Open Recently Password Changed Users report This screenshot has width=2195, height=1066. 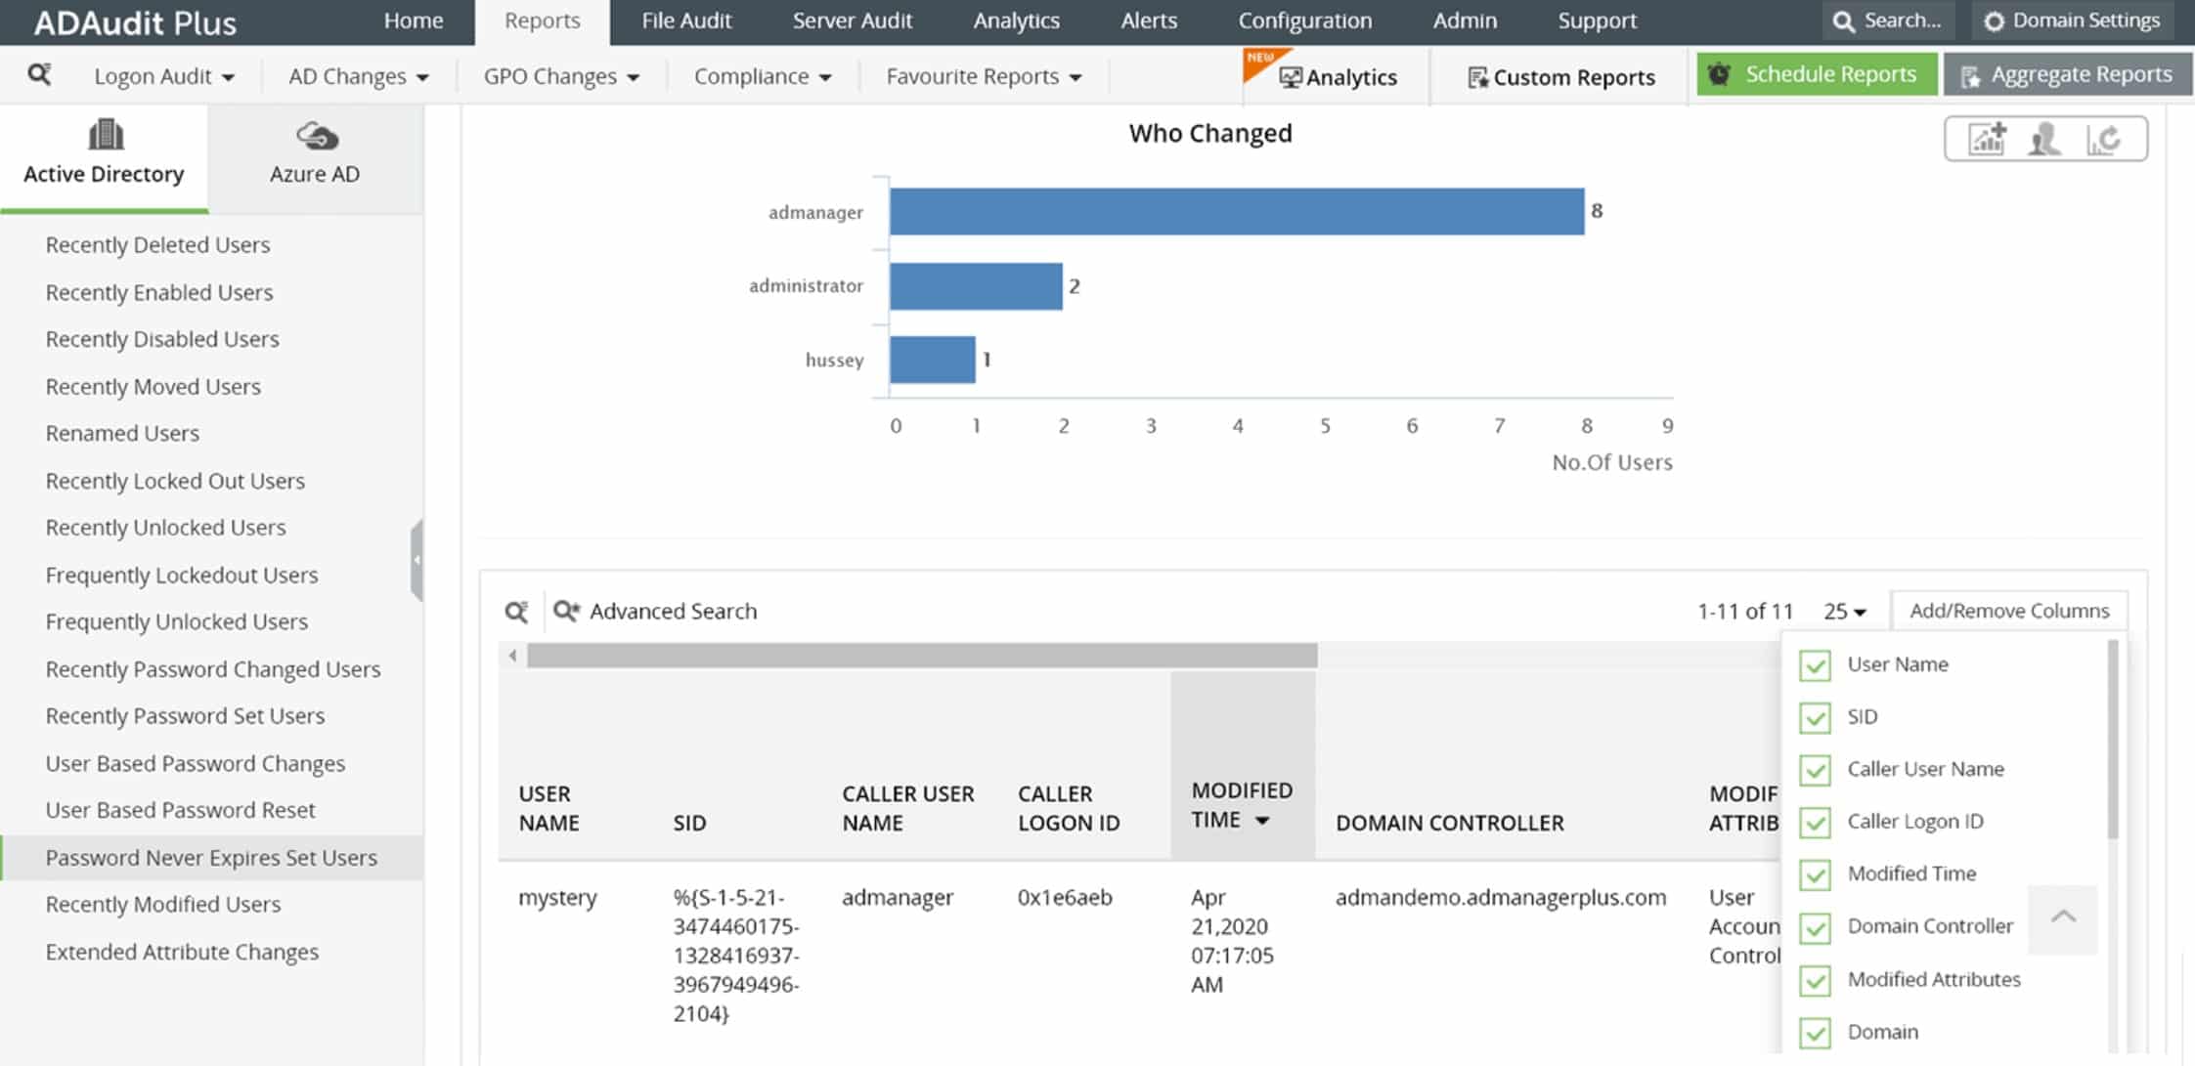click(213, 669)
